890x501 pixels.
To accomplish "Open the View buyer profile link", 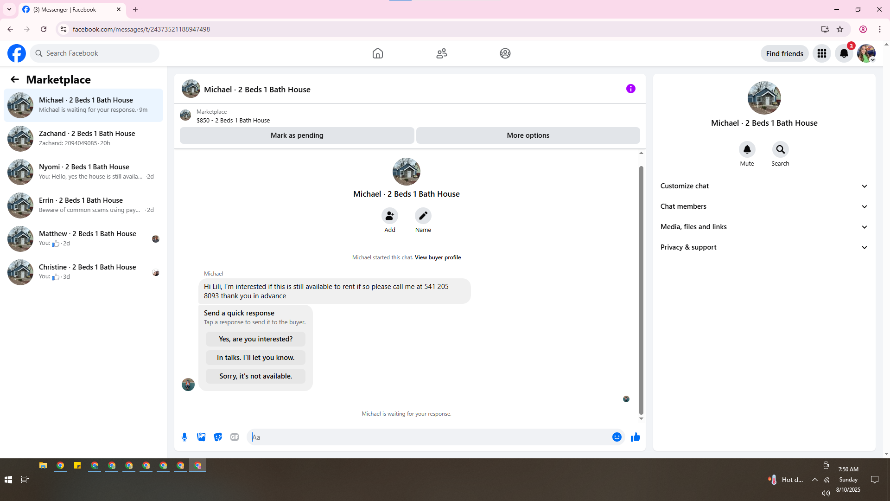I will click(x=438, y=257).
